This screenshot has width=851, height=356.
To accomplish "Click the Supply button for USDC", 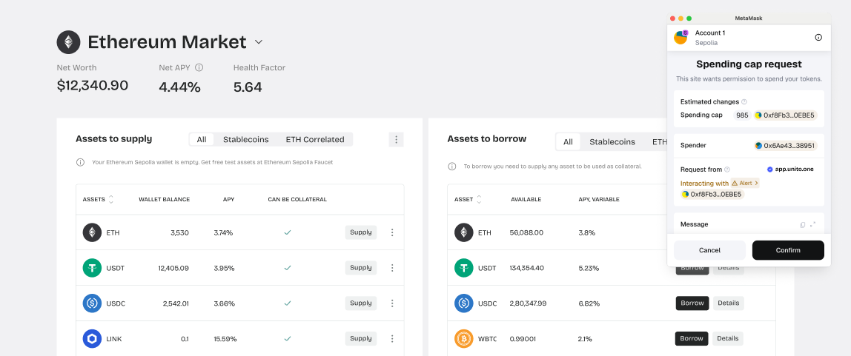I will (361, 303).
